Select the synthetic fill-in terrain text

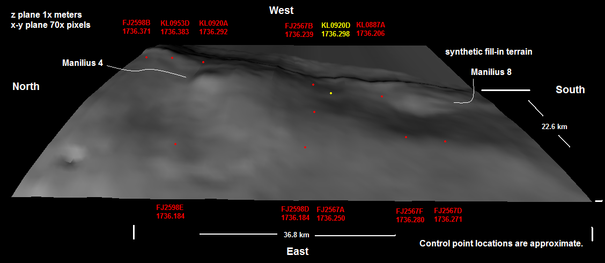[489, 52]
